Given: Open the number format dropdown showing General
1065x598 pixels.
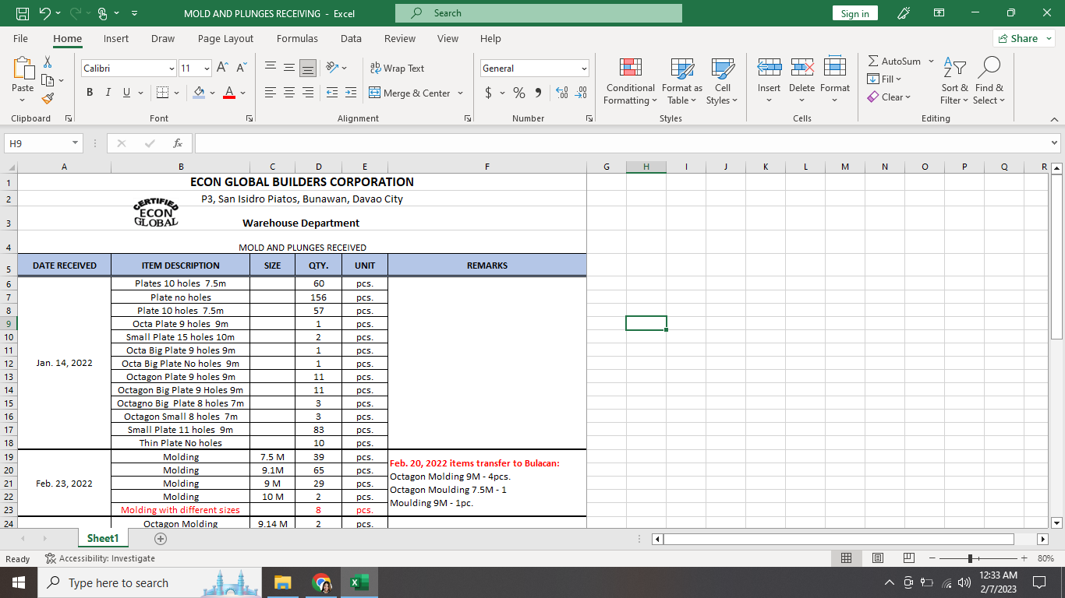Looking at the screenshot, I should coord(584,69).
